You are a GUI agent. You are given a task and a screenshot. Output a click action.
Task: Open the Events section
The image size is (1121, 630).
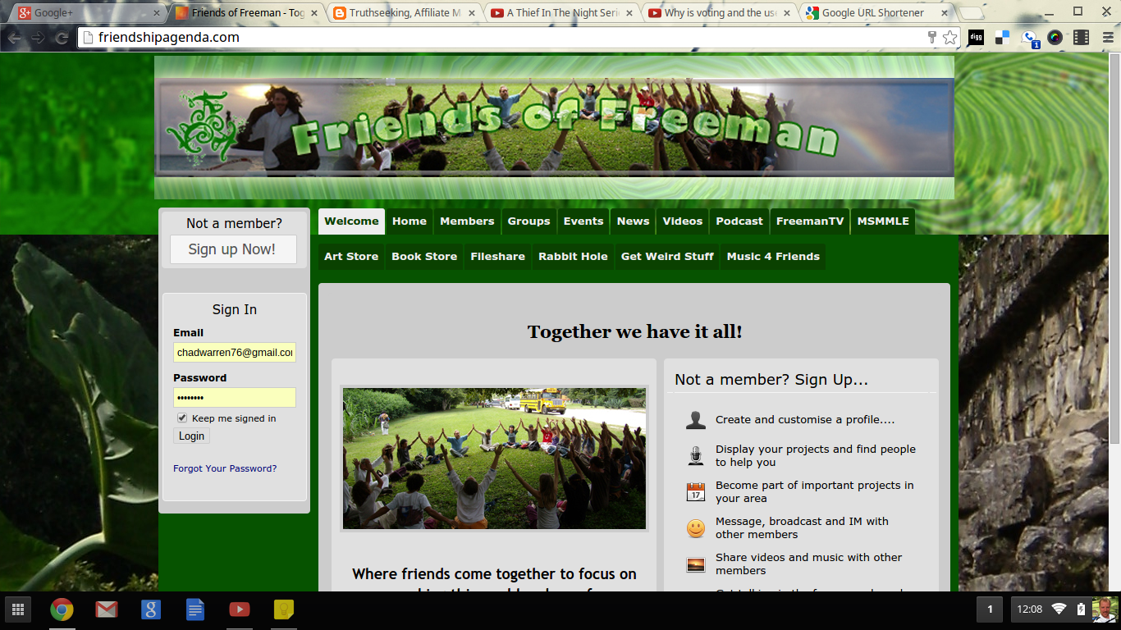(583, 221)
